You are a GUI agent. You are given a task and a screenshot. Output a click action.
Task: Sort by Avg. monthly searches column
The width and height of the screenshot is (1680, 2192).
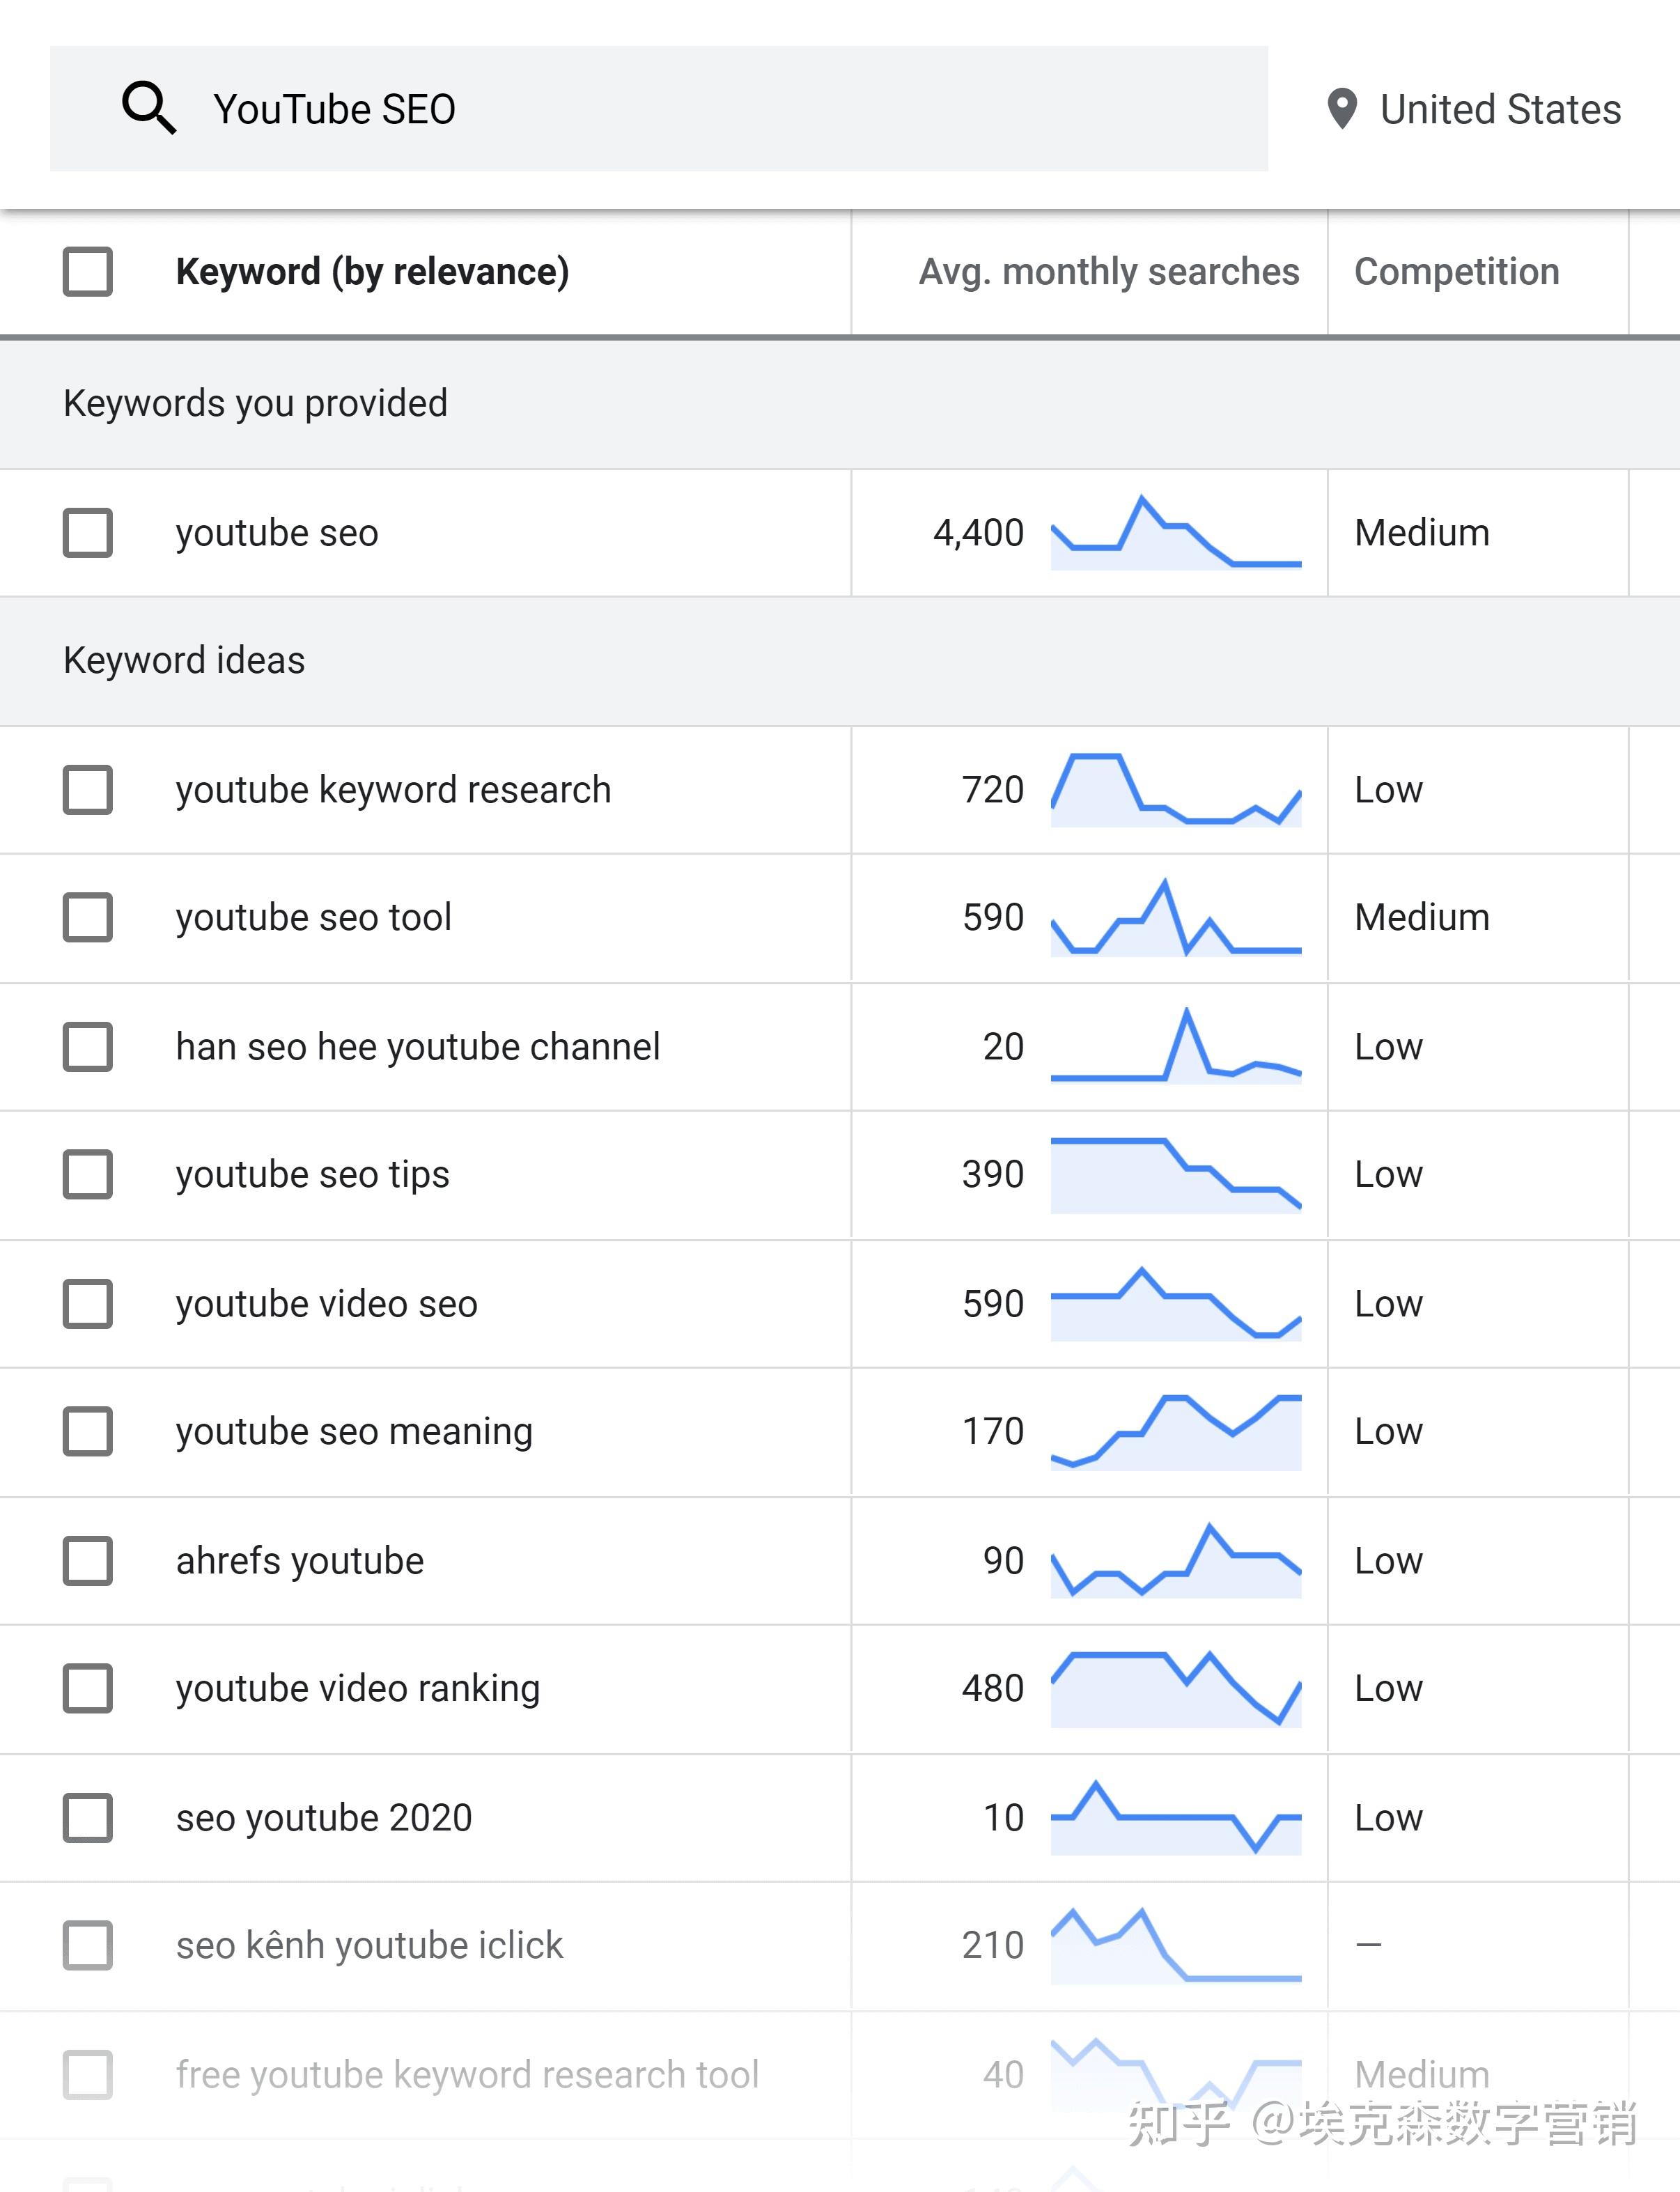click(x=1108, y=272)
